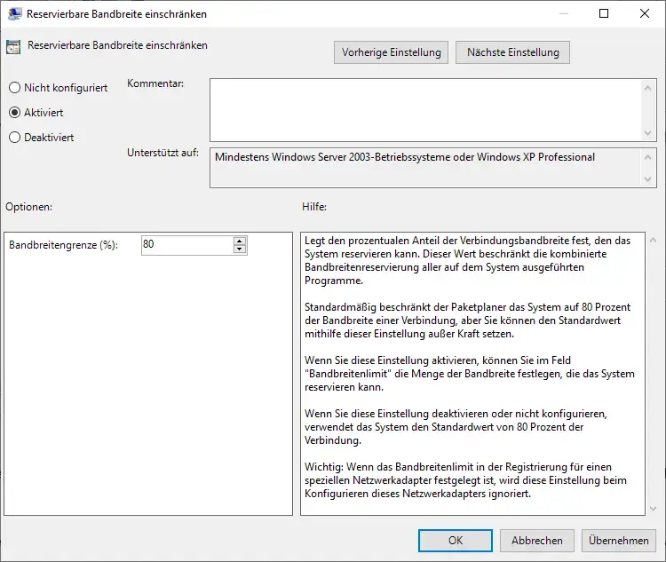Apply changes with Übernehmen

(x=618, y=540)
